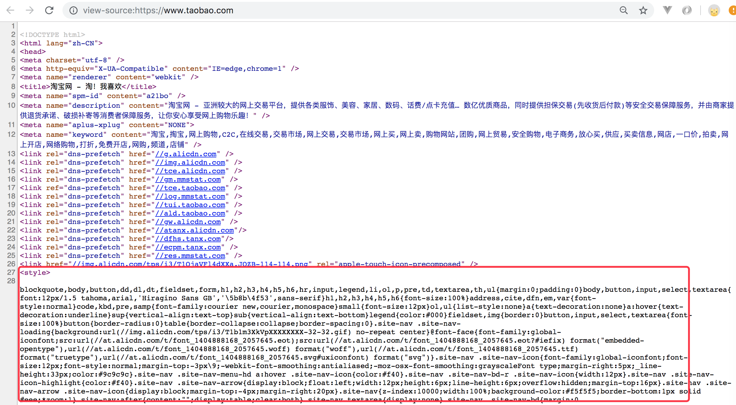Image resolution: width=736 pixels, height=405 pixels.
Task: Click the X-UA-Compatible meta line
Action: pyautogui.click(x=159, y=69)
